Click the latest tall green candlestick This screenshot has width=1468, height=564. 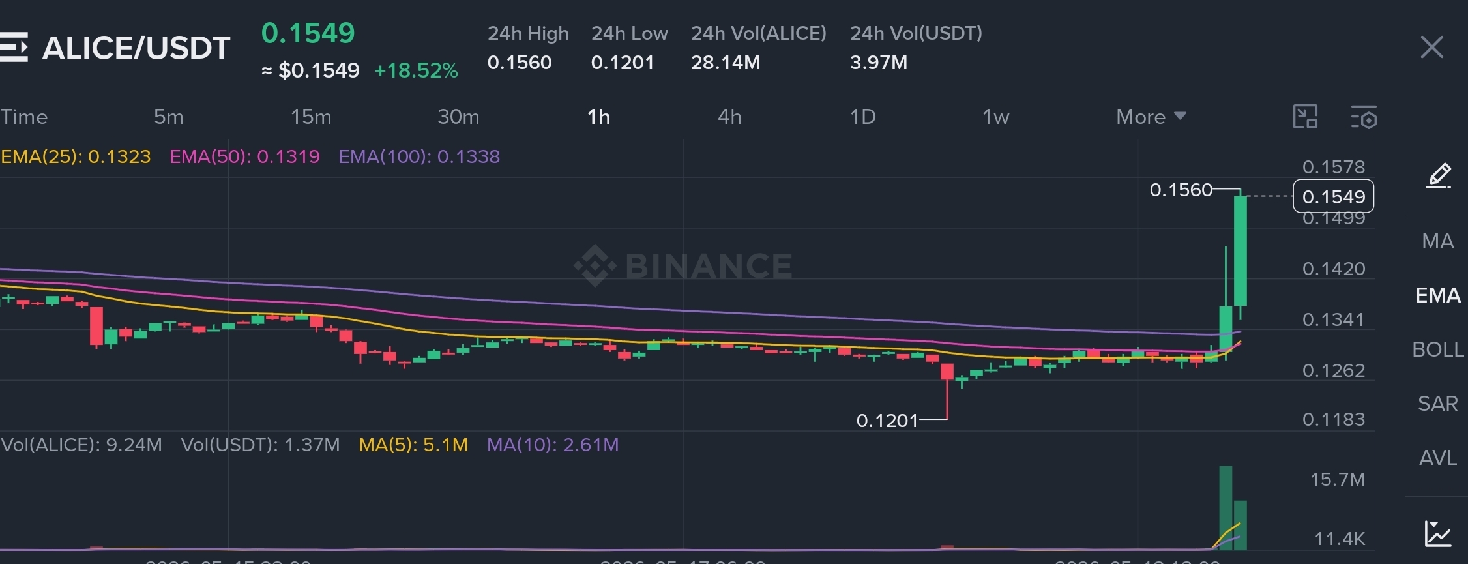tap(1240, 250)
